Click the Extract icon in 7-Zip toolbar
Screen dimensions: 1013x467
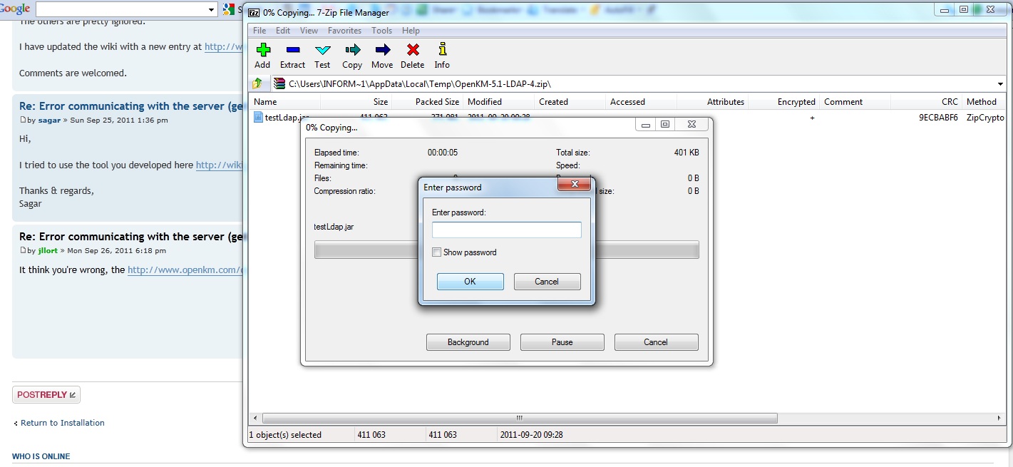pos(292,53)
